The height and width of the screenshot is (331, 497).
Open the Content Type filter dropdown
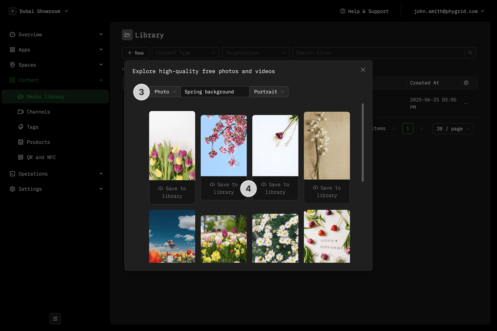[185, 53]
